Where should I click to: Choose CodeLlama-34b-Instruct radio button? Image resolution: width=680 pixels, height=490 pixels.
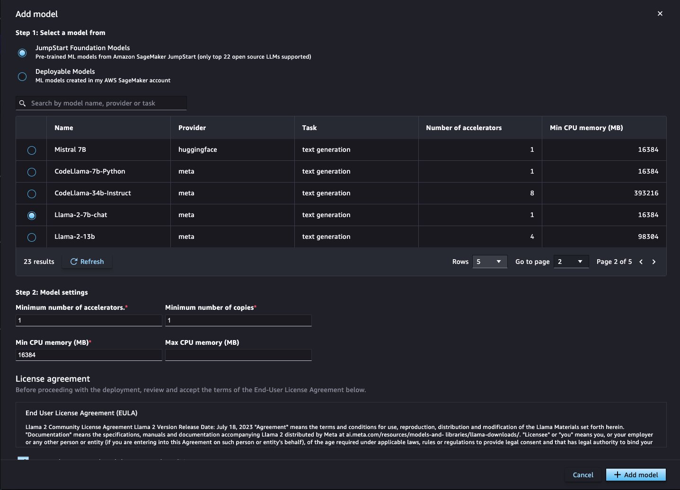(x=32, y=193)
